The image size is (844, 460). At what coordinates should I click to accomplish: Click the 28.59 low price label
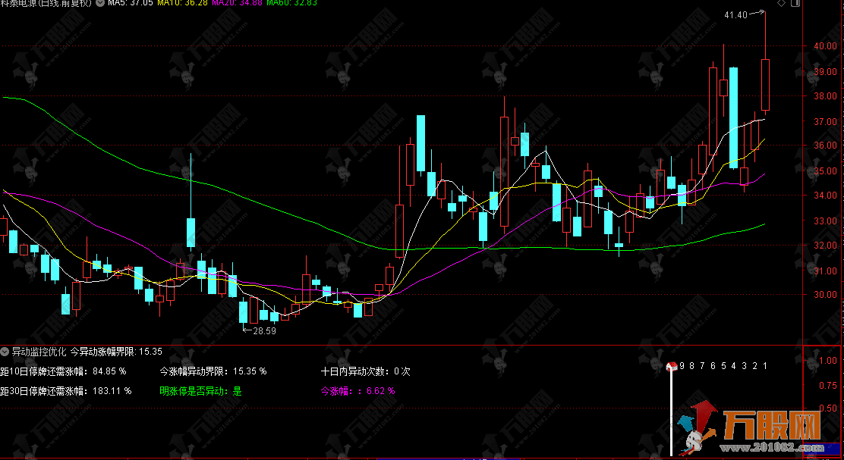click(x=264, y=331)
